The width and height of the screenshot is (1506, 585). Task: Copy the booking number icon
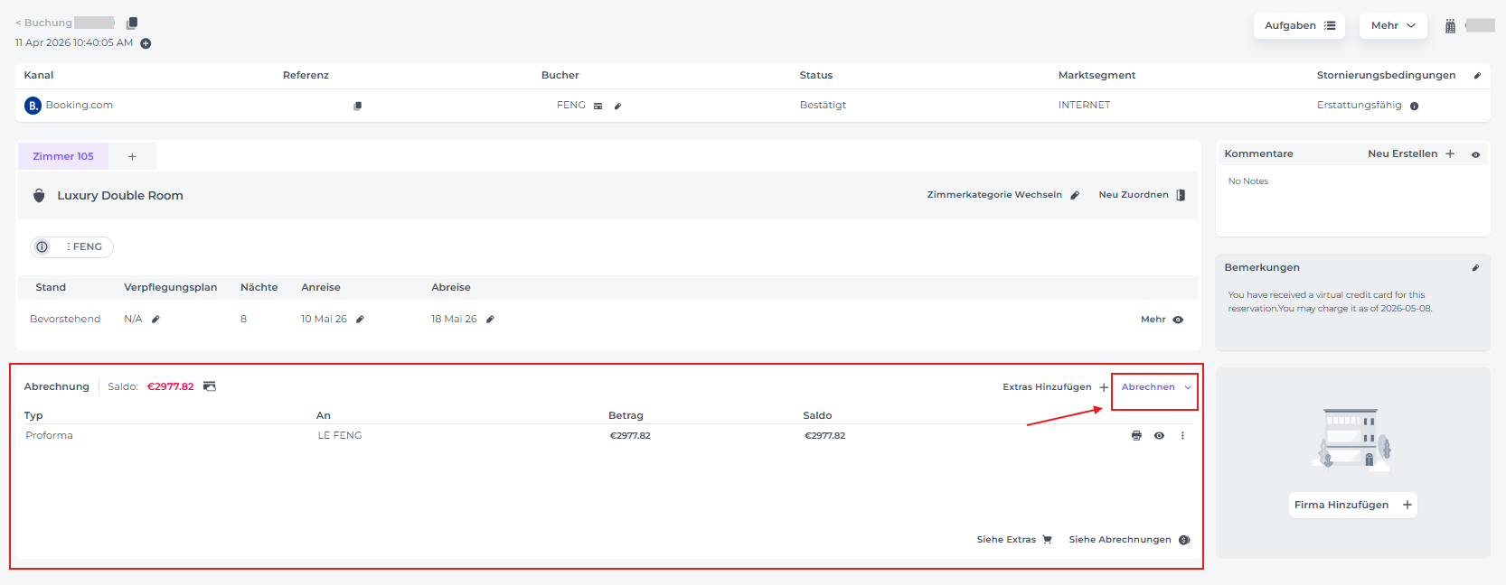click(132, 23)
